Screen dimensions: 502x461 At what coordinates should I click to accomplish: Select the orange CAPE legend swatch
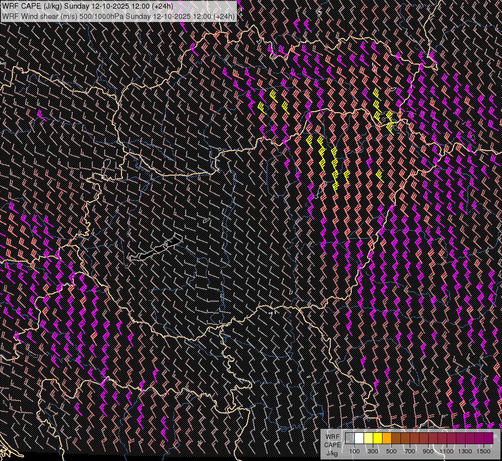coord(387,438)
